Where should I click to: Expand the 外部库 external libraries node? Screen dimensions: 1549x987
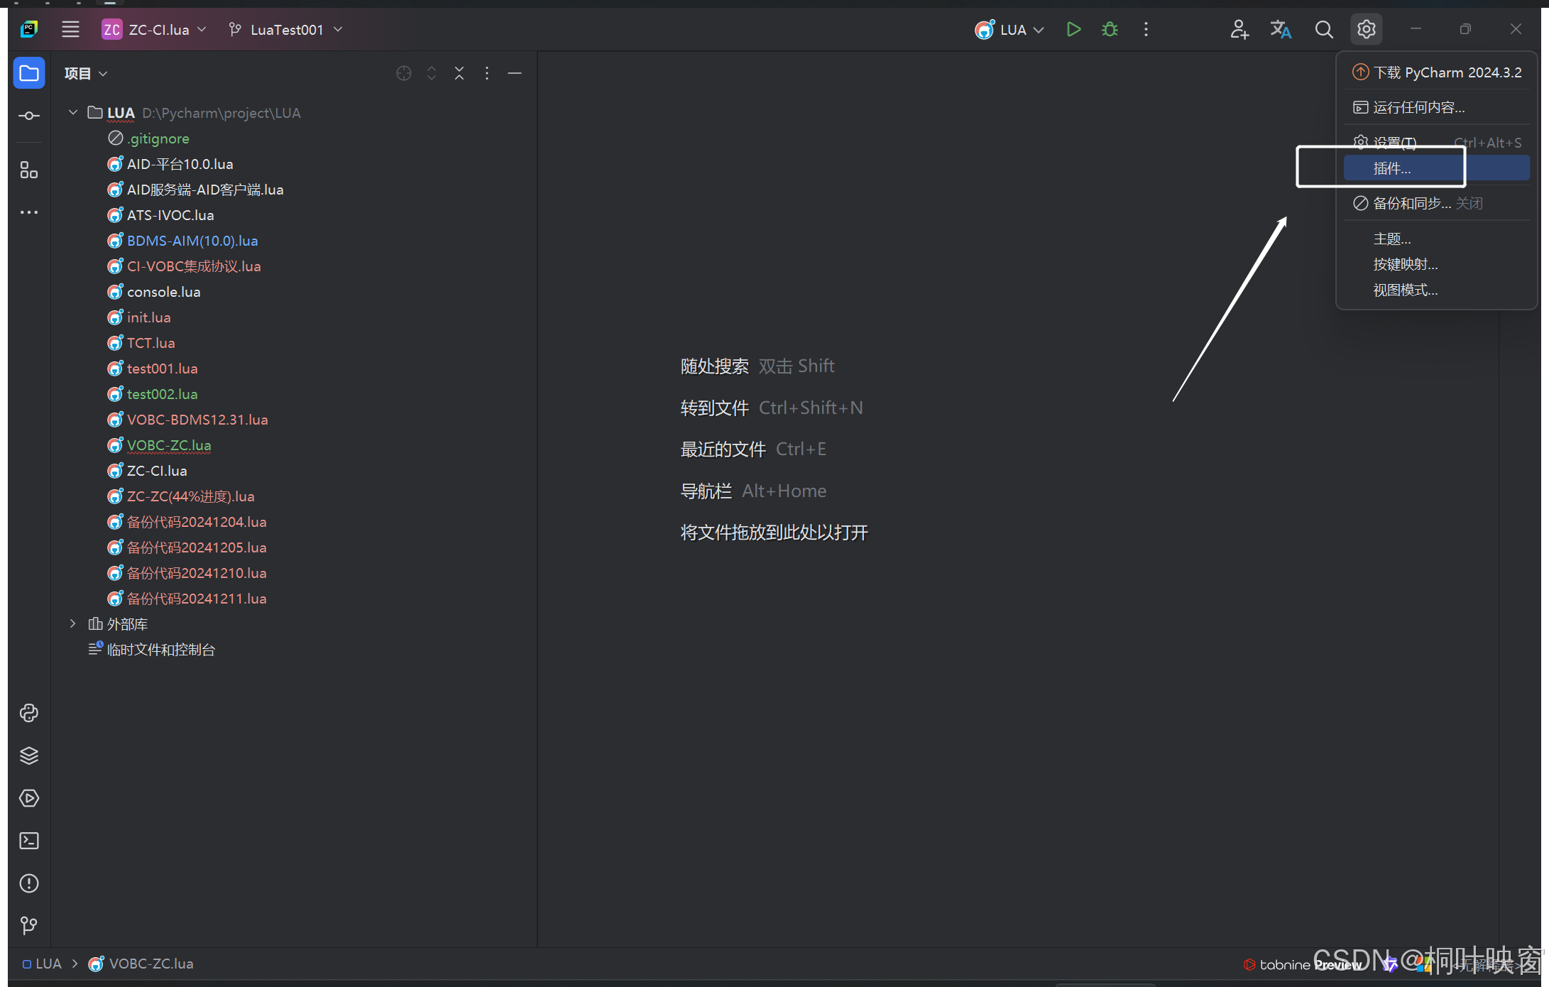(73, 624)
